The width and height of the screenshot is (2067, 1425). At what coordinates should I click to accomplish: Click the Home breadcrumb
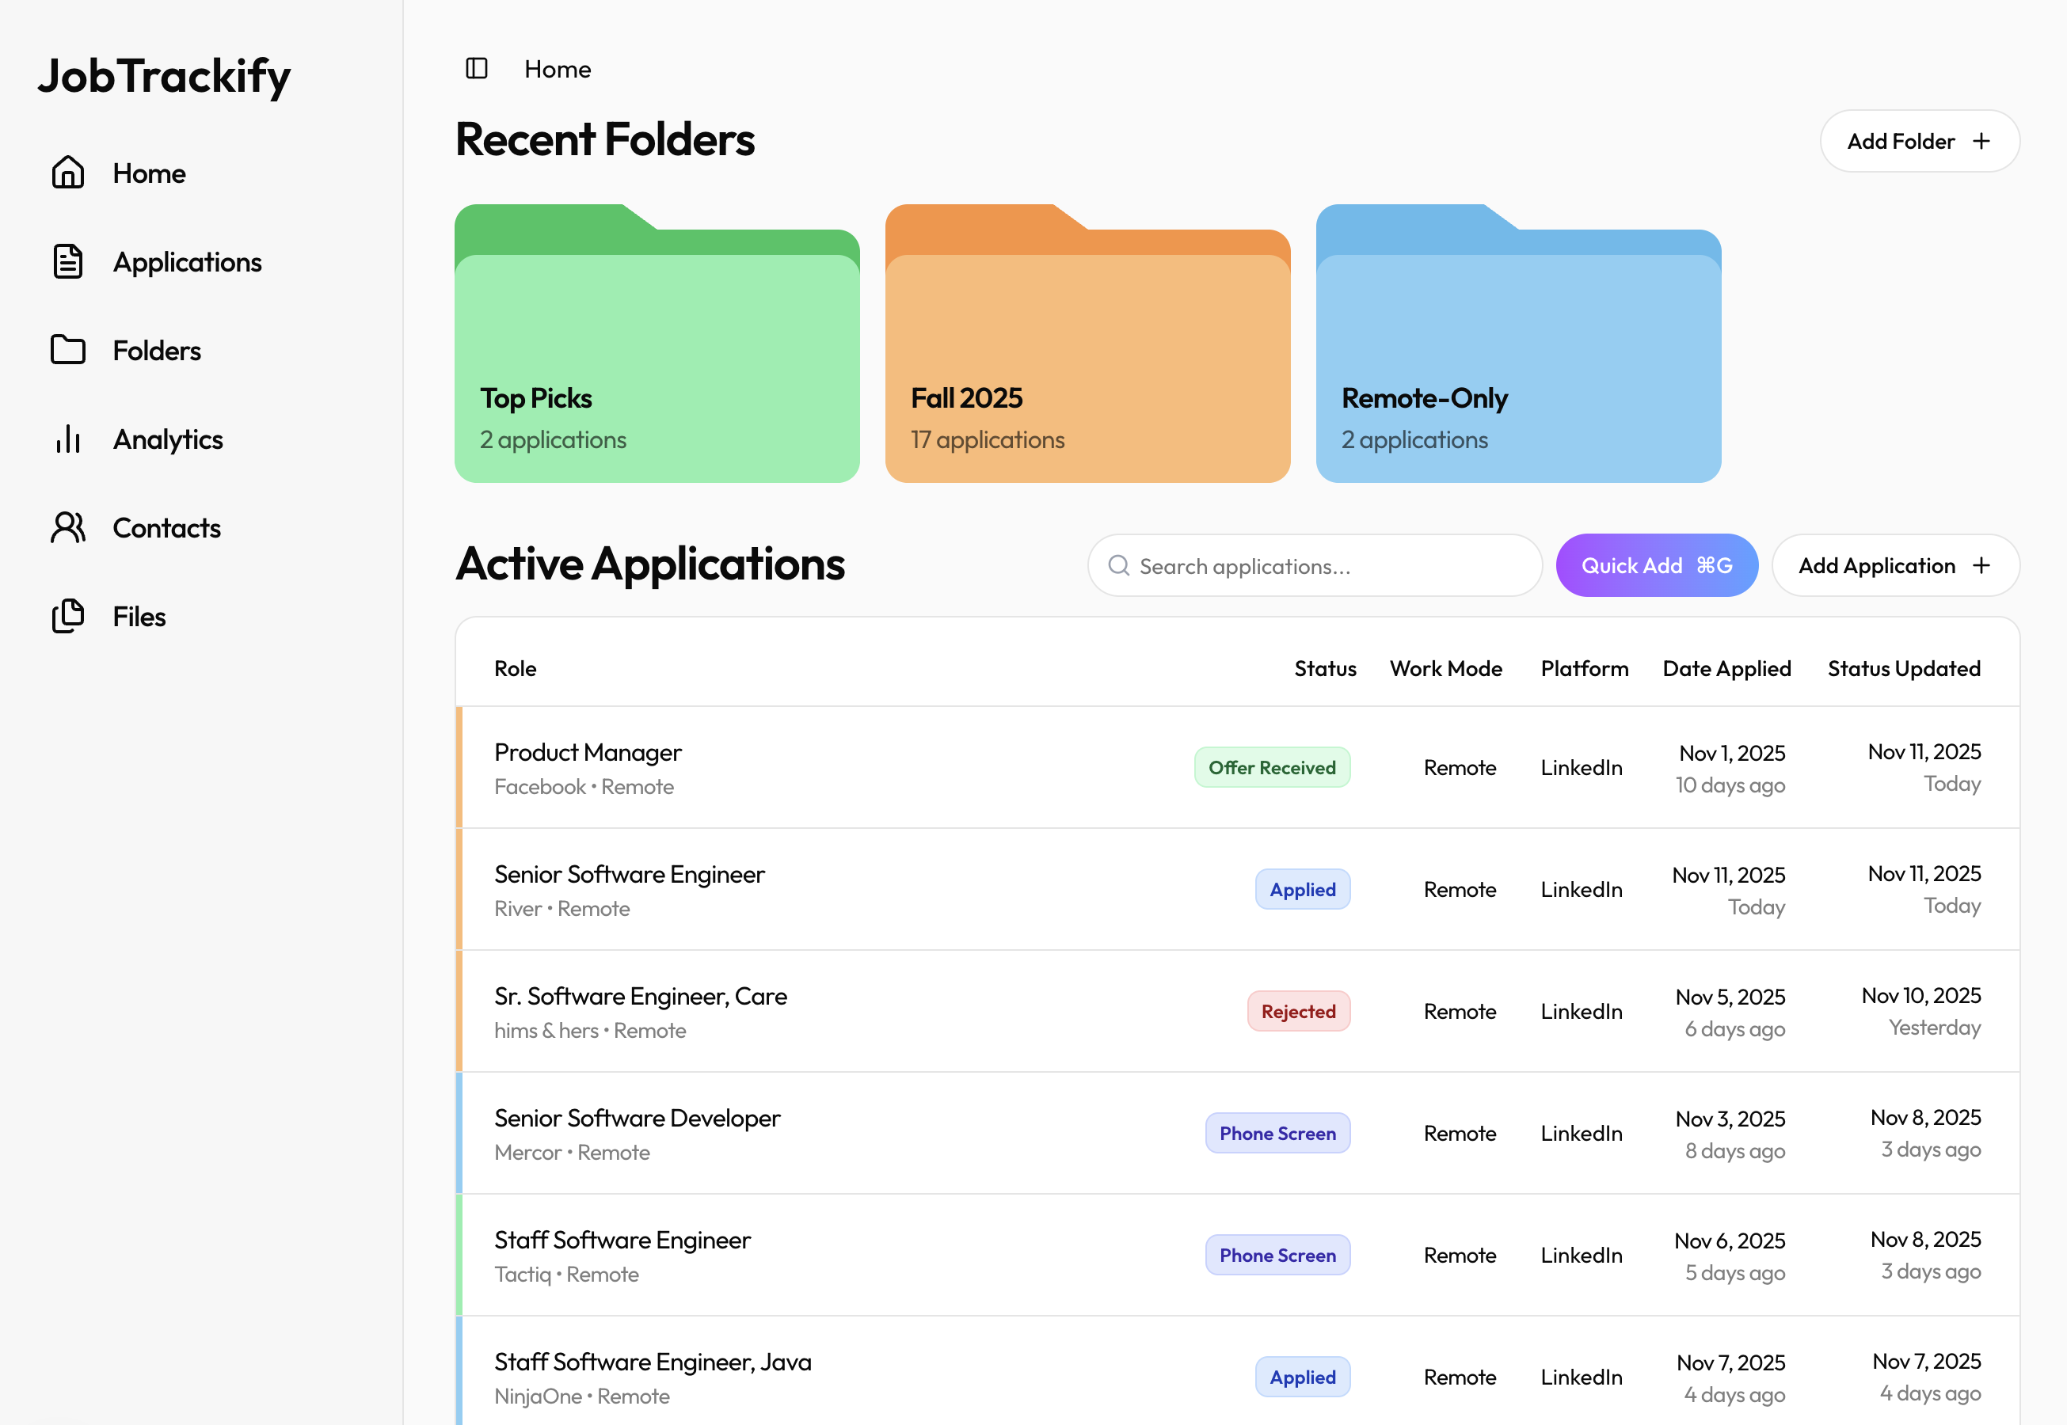pyautogui.click(x=557, y=69)
